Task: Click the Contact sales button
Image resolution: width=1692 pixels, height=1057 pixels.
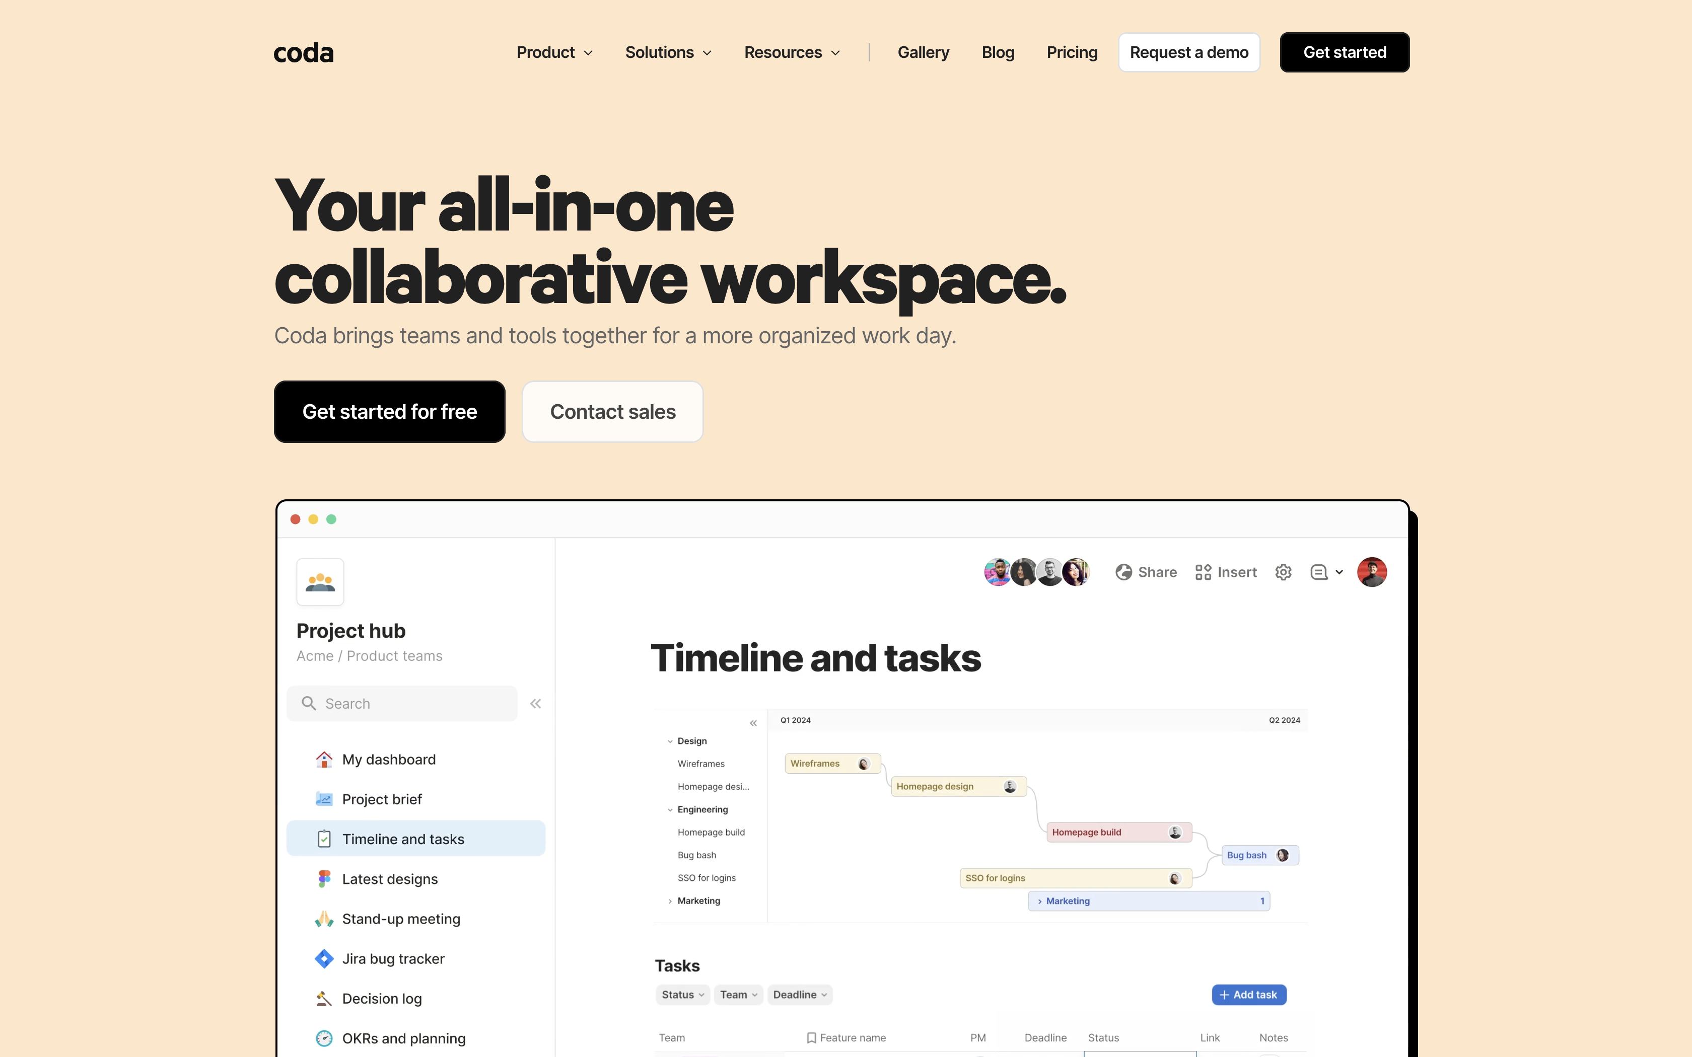Action: pos(612,412)
